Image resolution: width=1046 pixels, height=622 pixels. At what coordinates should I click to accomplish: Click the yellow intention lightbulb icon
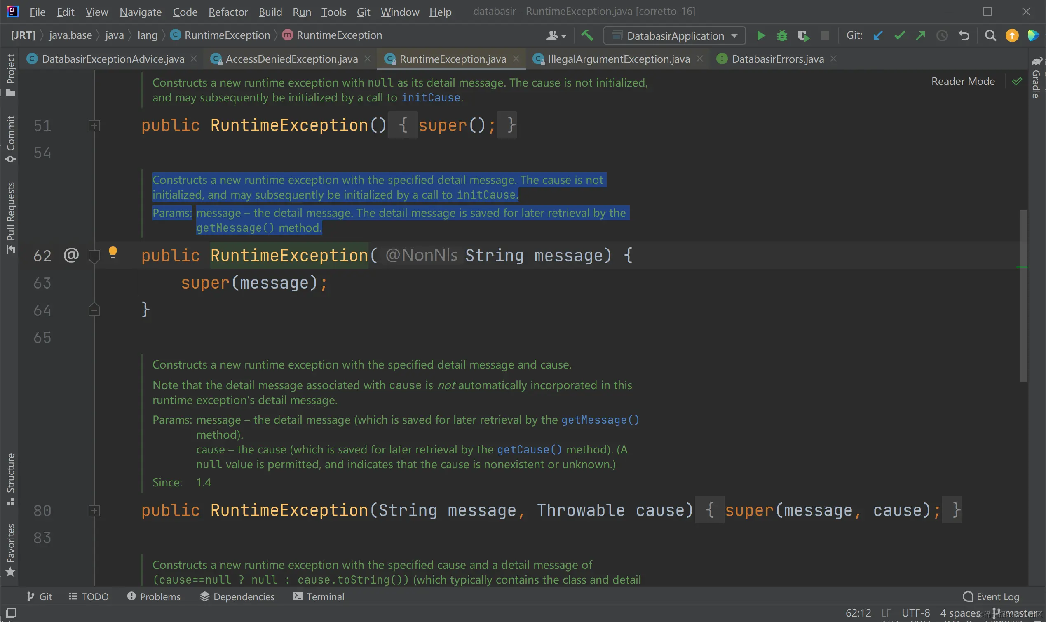click(x=113, y=252)
